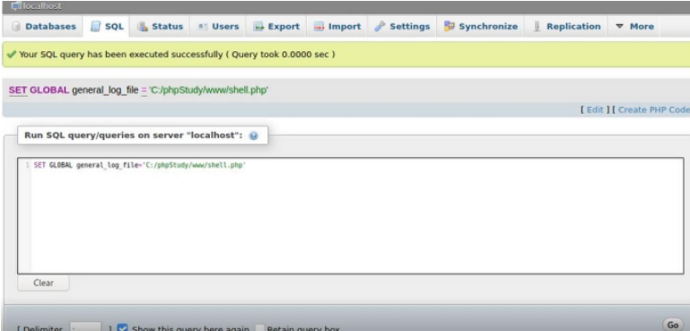Click the Export tab icon

point(258,27)
